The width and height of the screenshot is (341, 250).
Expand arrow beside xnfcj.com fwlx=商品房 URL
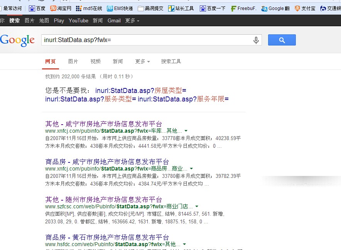point(191,169)
